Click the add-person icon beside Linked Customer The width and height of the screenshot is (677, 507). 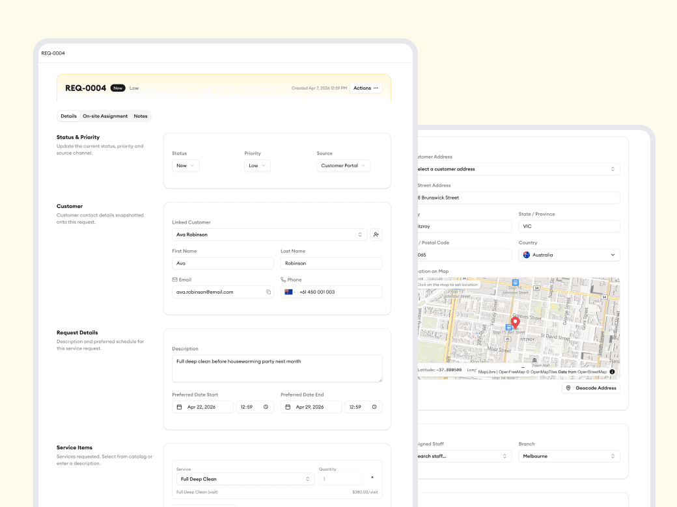pyautogui.click(x=376, y=234)
